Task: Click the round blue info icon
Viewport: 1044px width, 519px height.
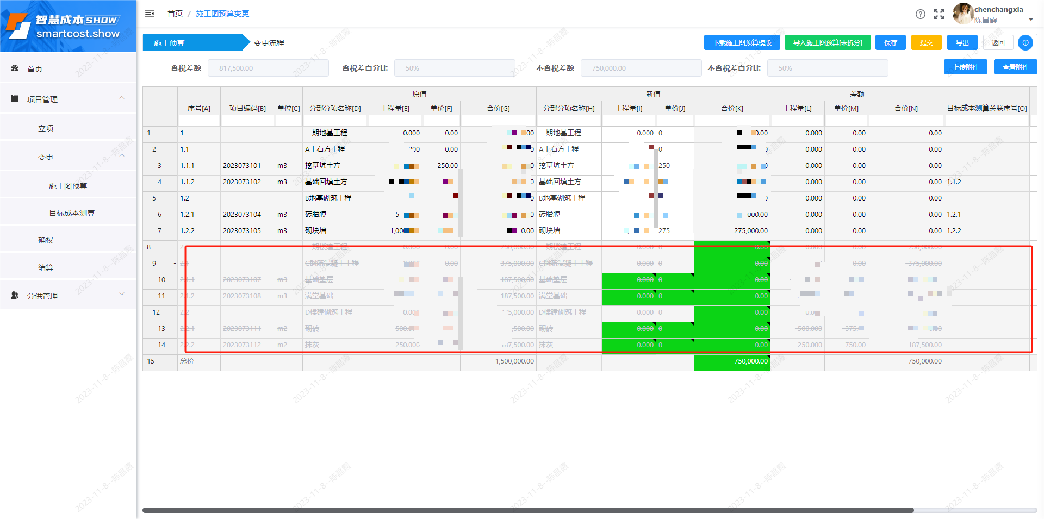Action: coord(1025,43)
